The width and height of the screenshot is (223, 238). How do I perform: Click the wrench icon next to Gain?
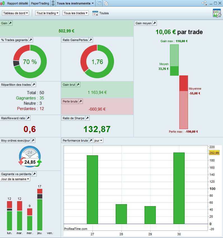tap(10, 23)
